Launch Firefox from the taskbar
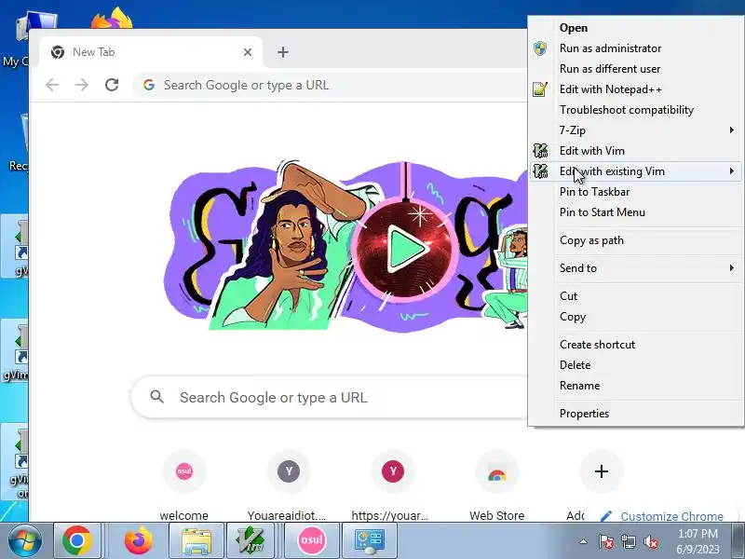This screenshot has height=559, width=745. pyautogui.click(x=138, y=540)
